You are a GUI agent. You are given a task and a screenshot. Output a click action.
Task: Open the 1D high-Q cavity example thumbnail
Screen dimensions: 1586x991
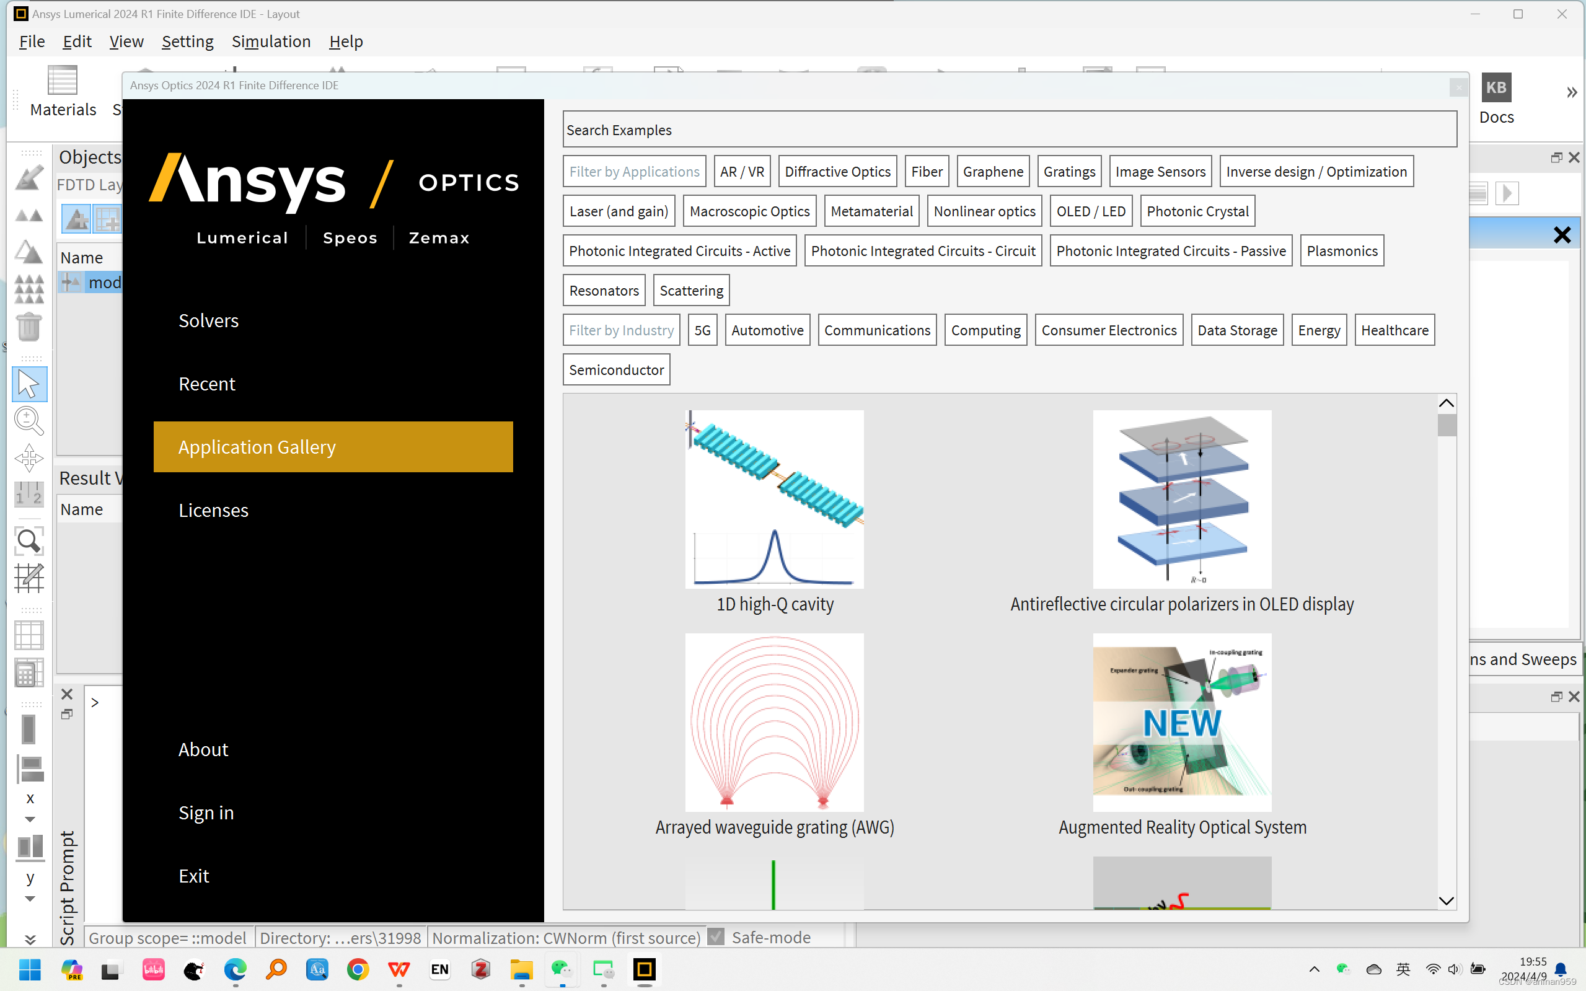[x=774, y=500]
